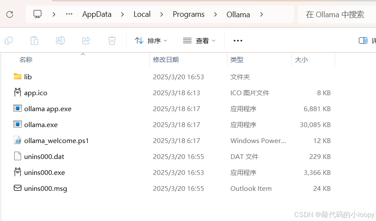
Task: Click the 6,881 KB size cell
Action: pyautogui.click(x=317, y=109)
